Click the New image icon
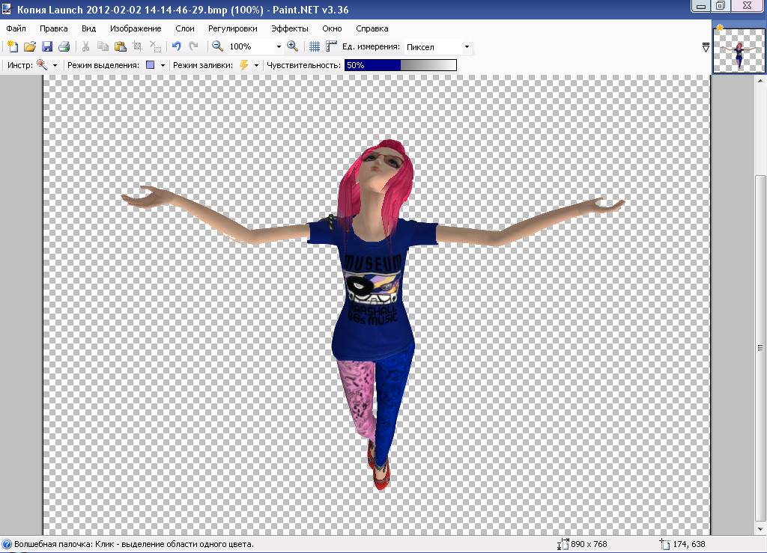Screen dimensions: 767x553 (13, 46)
